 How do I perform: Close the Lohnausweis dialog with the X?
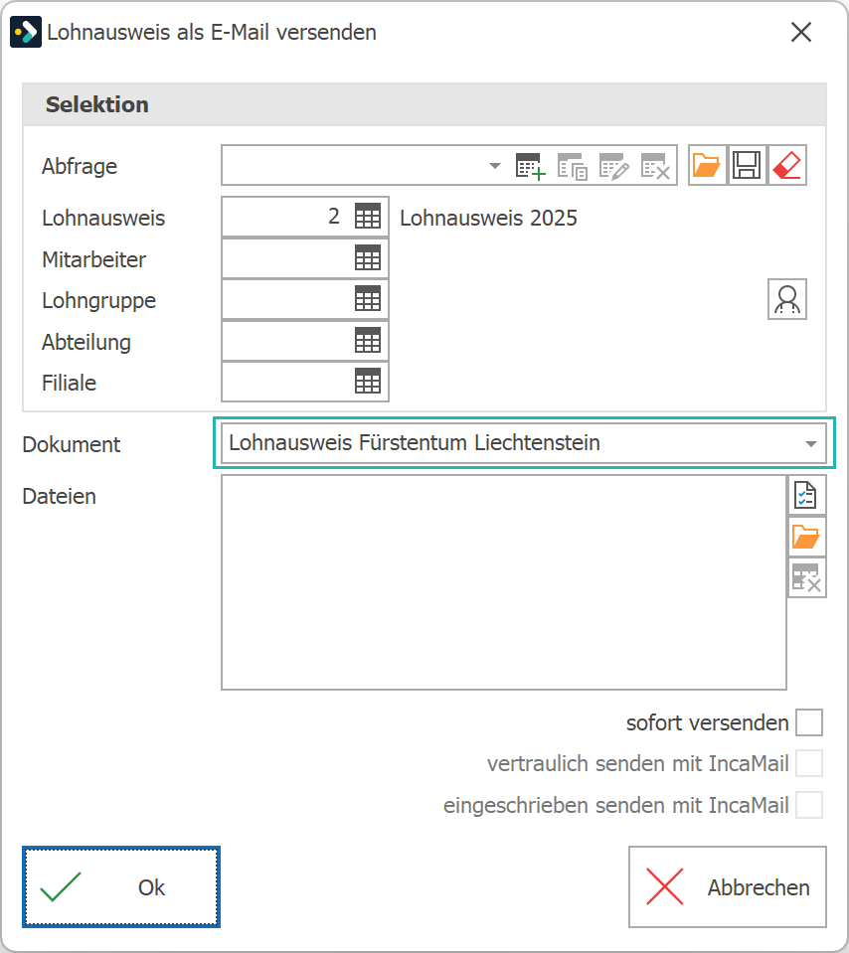click(801, 32)
